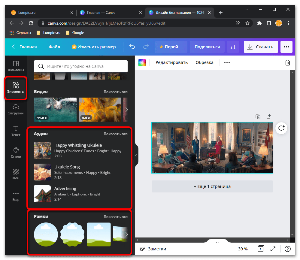Collapse the side panel with the arrow handle

136,155
